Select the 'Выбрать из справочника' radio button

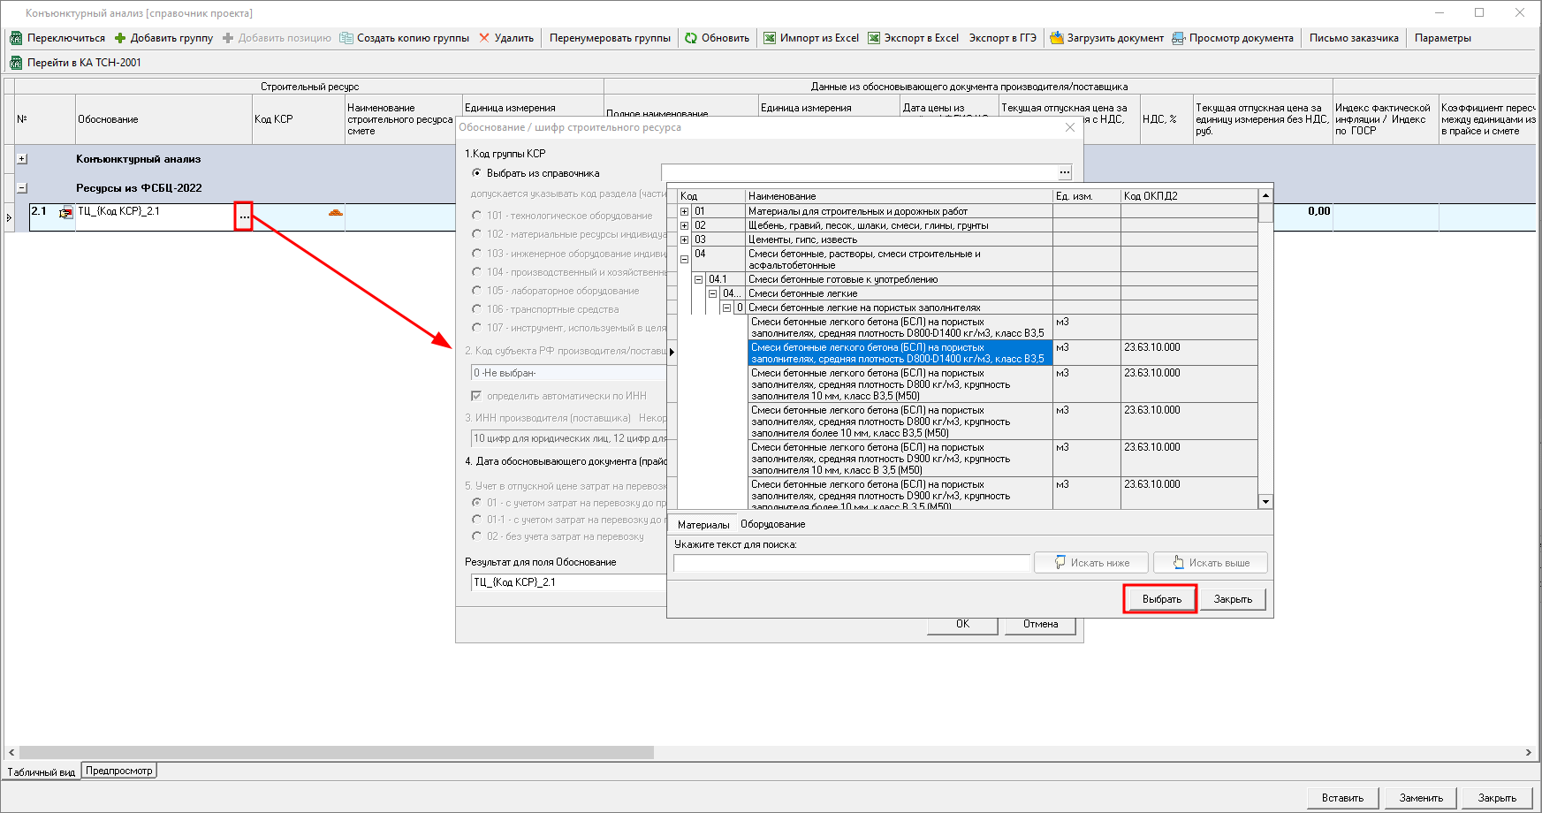(x=477, y=173)
